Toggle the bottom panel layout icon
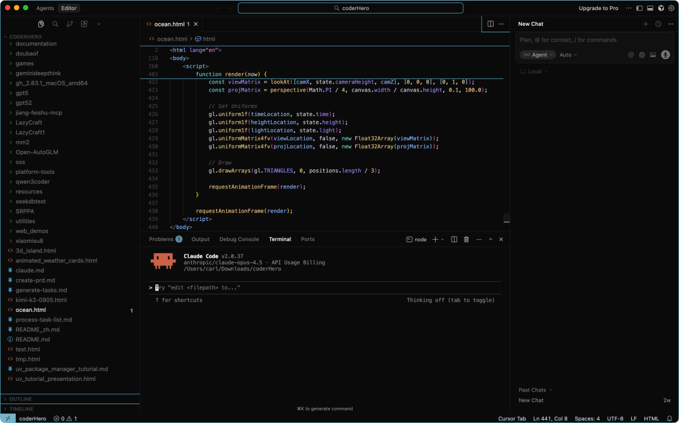 coord(650,8)
